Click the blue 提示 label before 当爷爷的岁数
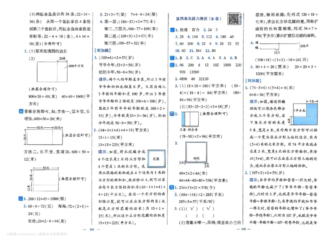 point(253,180)
